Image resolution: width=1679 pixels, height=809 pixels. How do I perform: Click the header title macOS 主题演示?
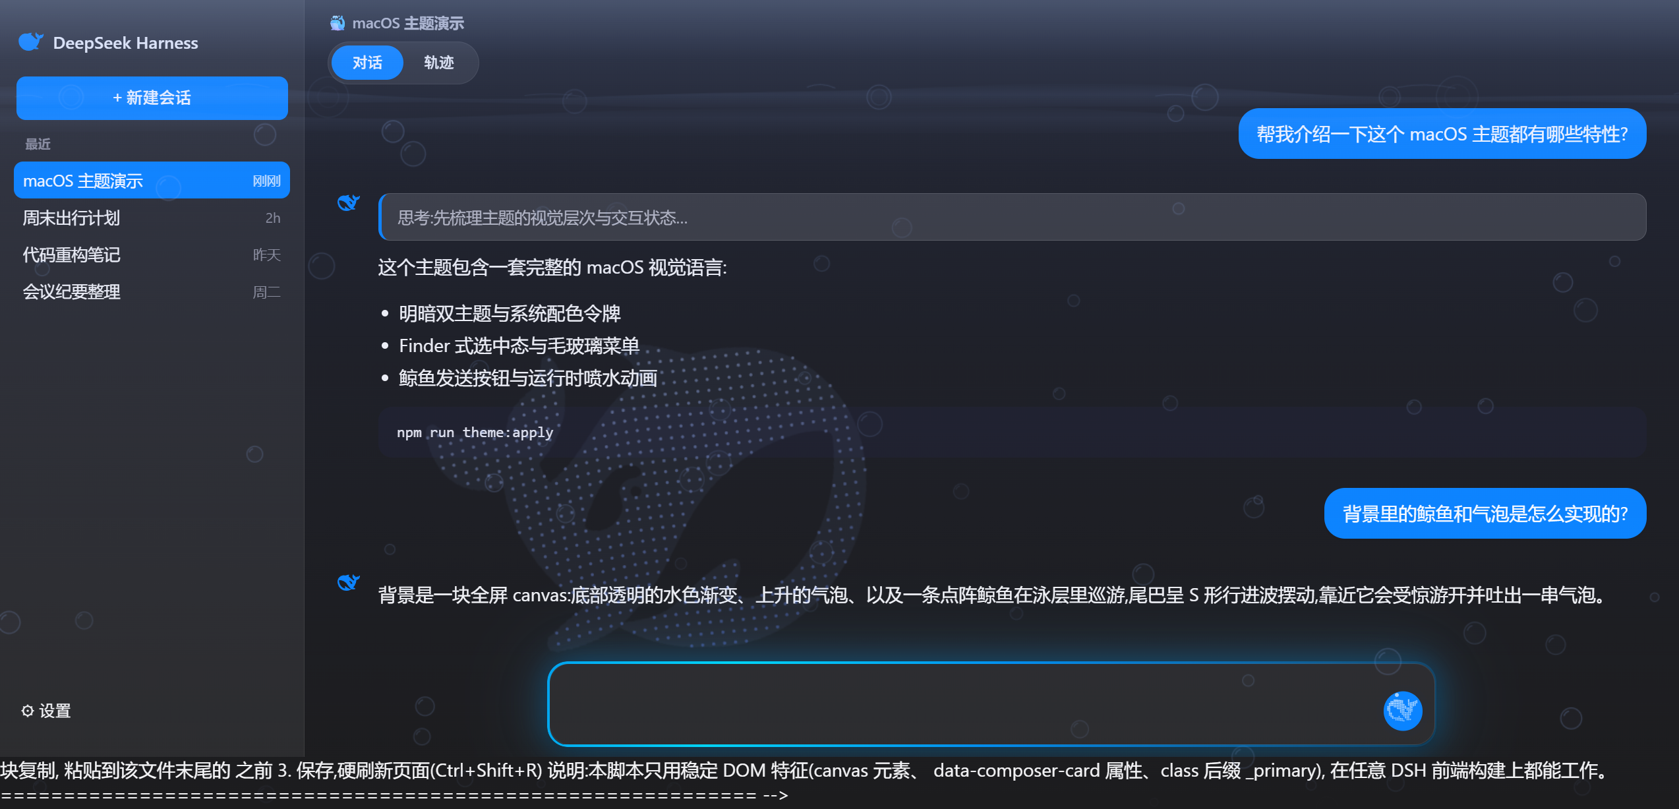pos(408,23)
